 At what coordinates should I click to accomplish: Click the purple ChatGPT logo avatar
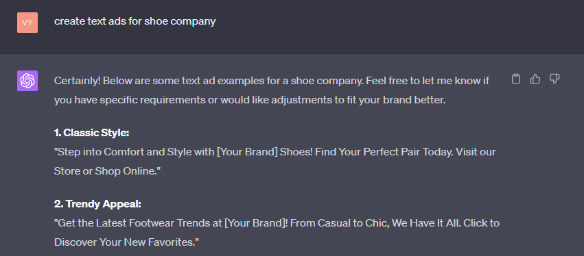27,81
